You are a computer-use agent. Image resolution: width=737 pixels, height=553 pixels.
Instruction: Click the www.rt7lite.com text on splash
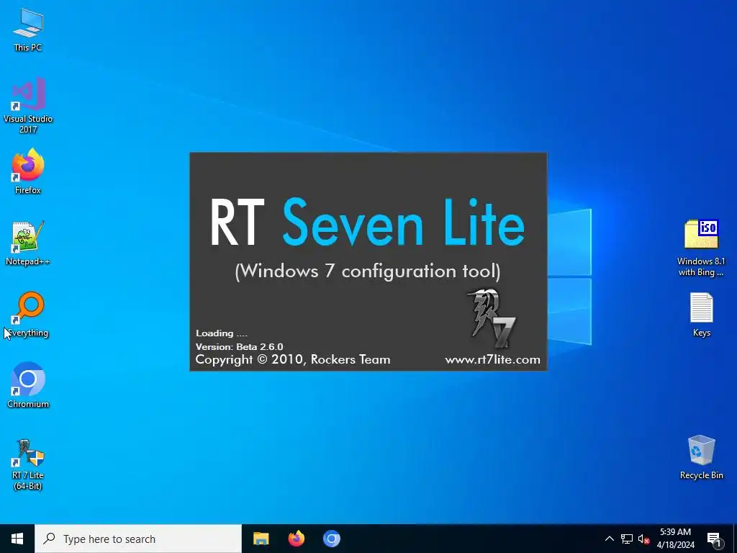click(492, 360)
